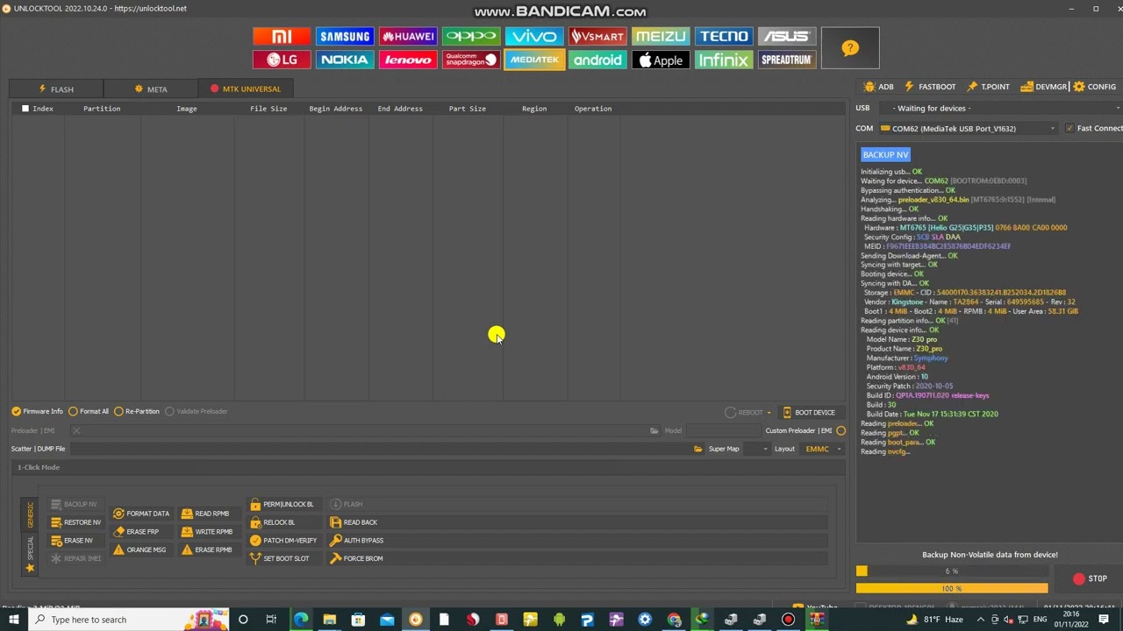
Task: Select the OPPO brand icon
Action: coord(471,36)
